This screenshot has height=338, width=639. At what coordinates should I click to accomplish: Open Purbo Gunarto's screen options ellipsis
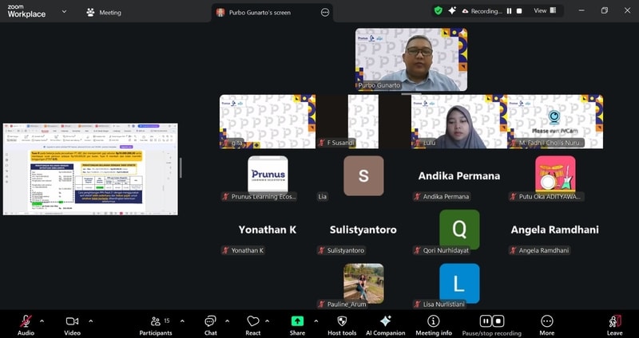pyautogui.click(x=325, y=12)
